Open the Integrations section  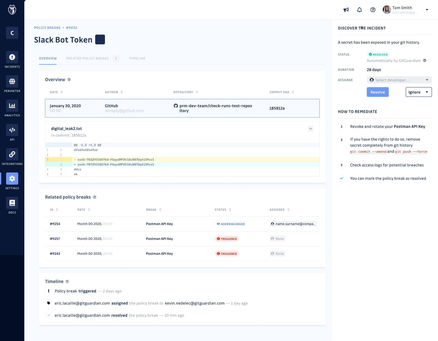click(x=12, y=157)
